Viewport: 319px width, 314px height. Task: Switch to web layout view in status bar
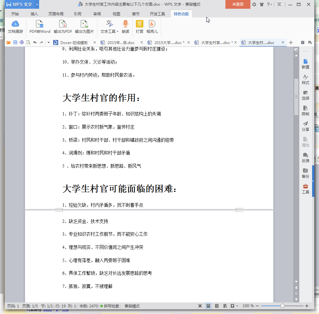tap(225, 306)
